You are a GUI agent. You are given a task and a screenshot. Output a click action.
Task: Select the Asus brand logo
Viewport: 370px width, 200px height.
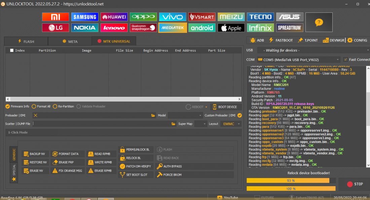click(290, 17)
